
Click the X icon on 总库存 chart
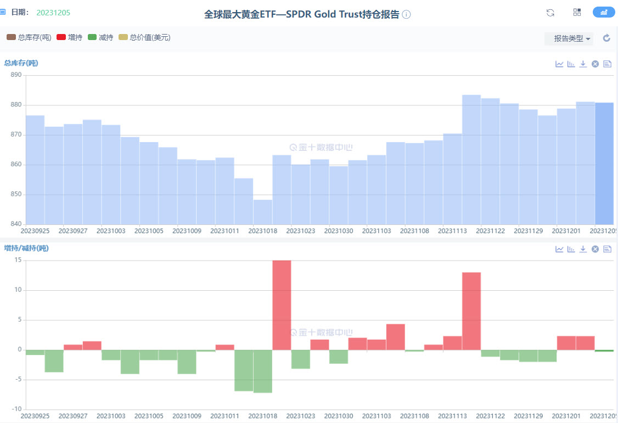click(x=595, y=64)
